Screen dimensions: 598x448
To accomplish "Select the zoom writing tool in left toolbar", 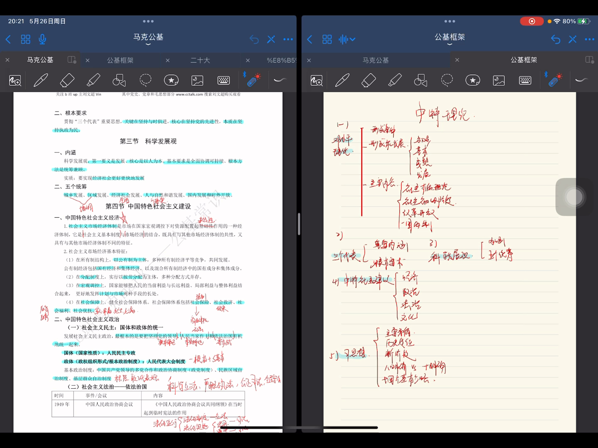I will tap(15, 80).
